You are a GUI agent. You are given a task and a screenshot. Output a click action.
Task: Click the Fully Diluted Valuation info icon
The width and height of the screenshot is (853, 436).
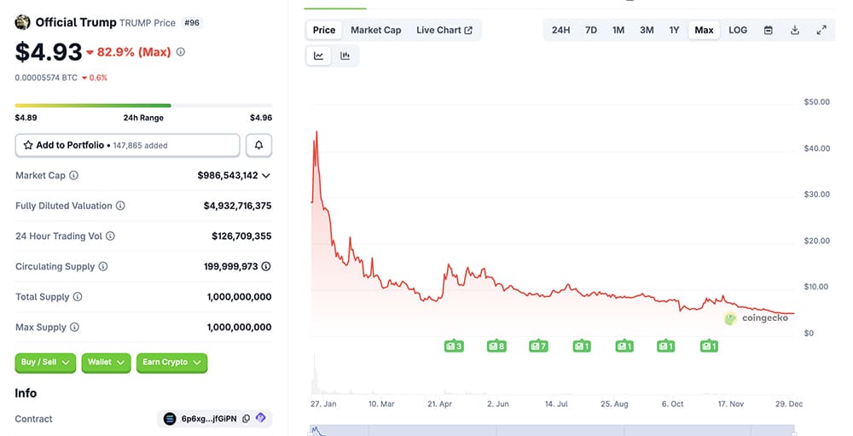pyautogui.click(x=120, y=206)
